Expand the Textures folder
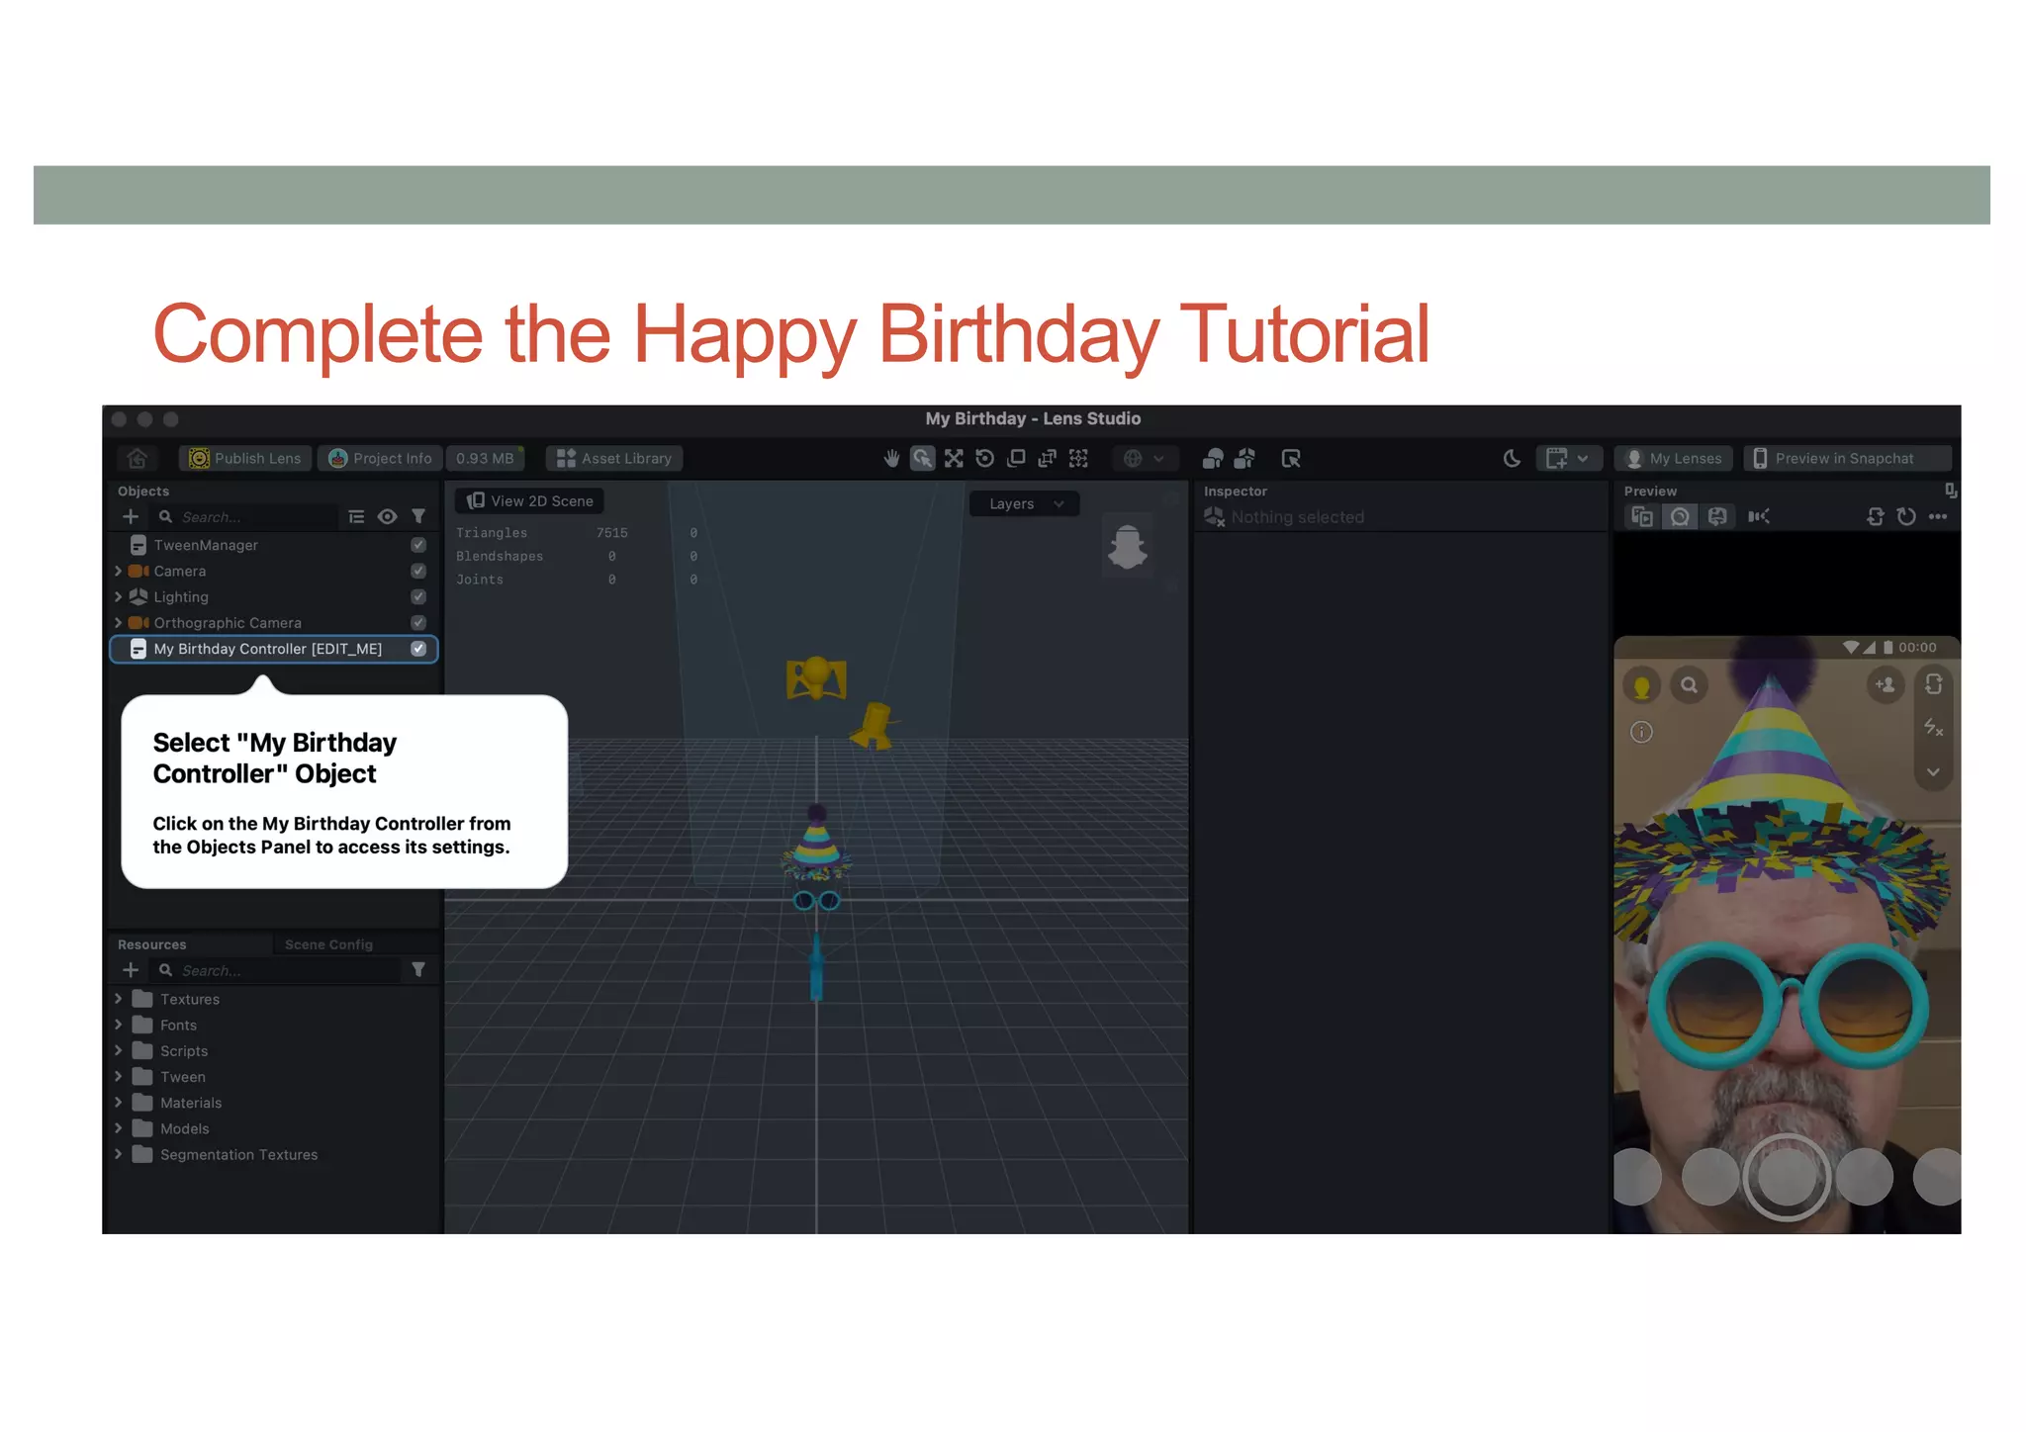 [x=119, y=999]
